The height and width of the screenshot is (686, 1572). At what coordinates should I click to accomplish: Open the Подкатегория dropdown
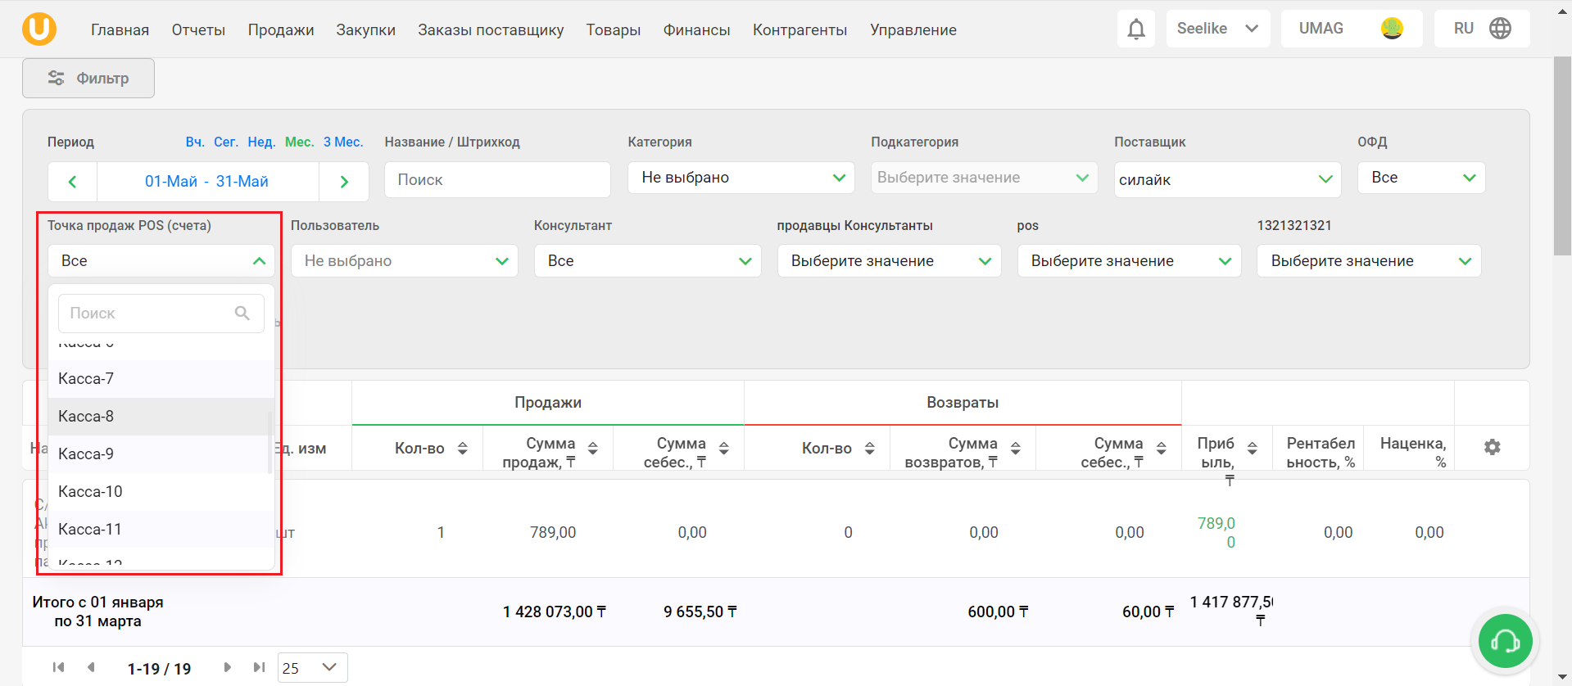[984, 178]
